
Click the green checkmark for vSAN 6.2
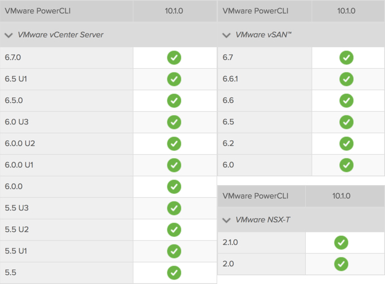pos(347,144)
